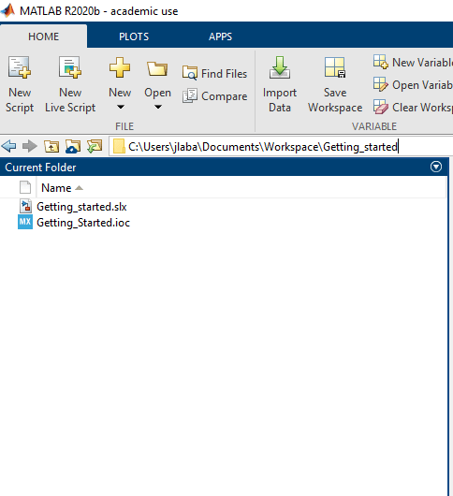Switch to the HOME tab

[43, 36]
